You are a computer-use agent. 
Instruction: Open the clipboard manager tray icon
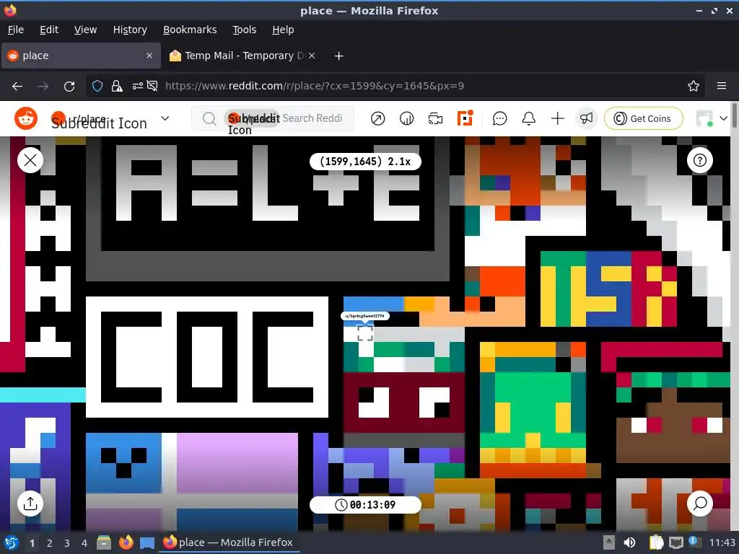click(657, 542)
